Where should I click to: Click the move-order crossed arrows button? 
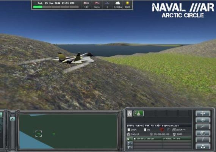(x=203, y=113)
